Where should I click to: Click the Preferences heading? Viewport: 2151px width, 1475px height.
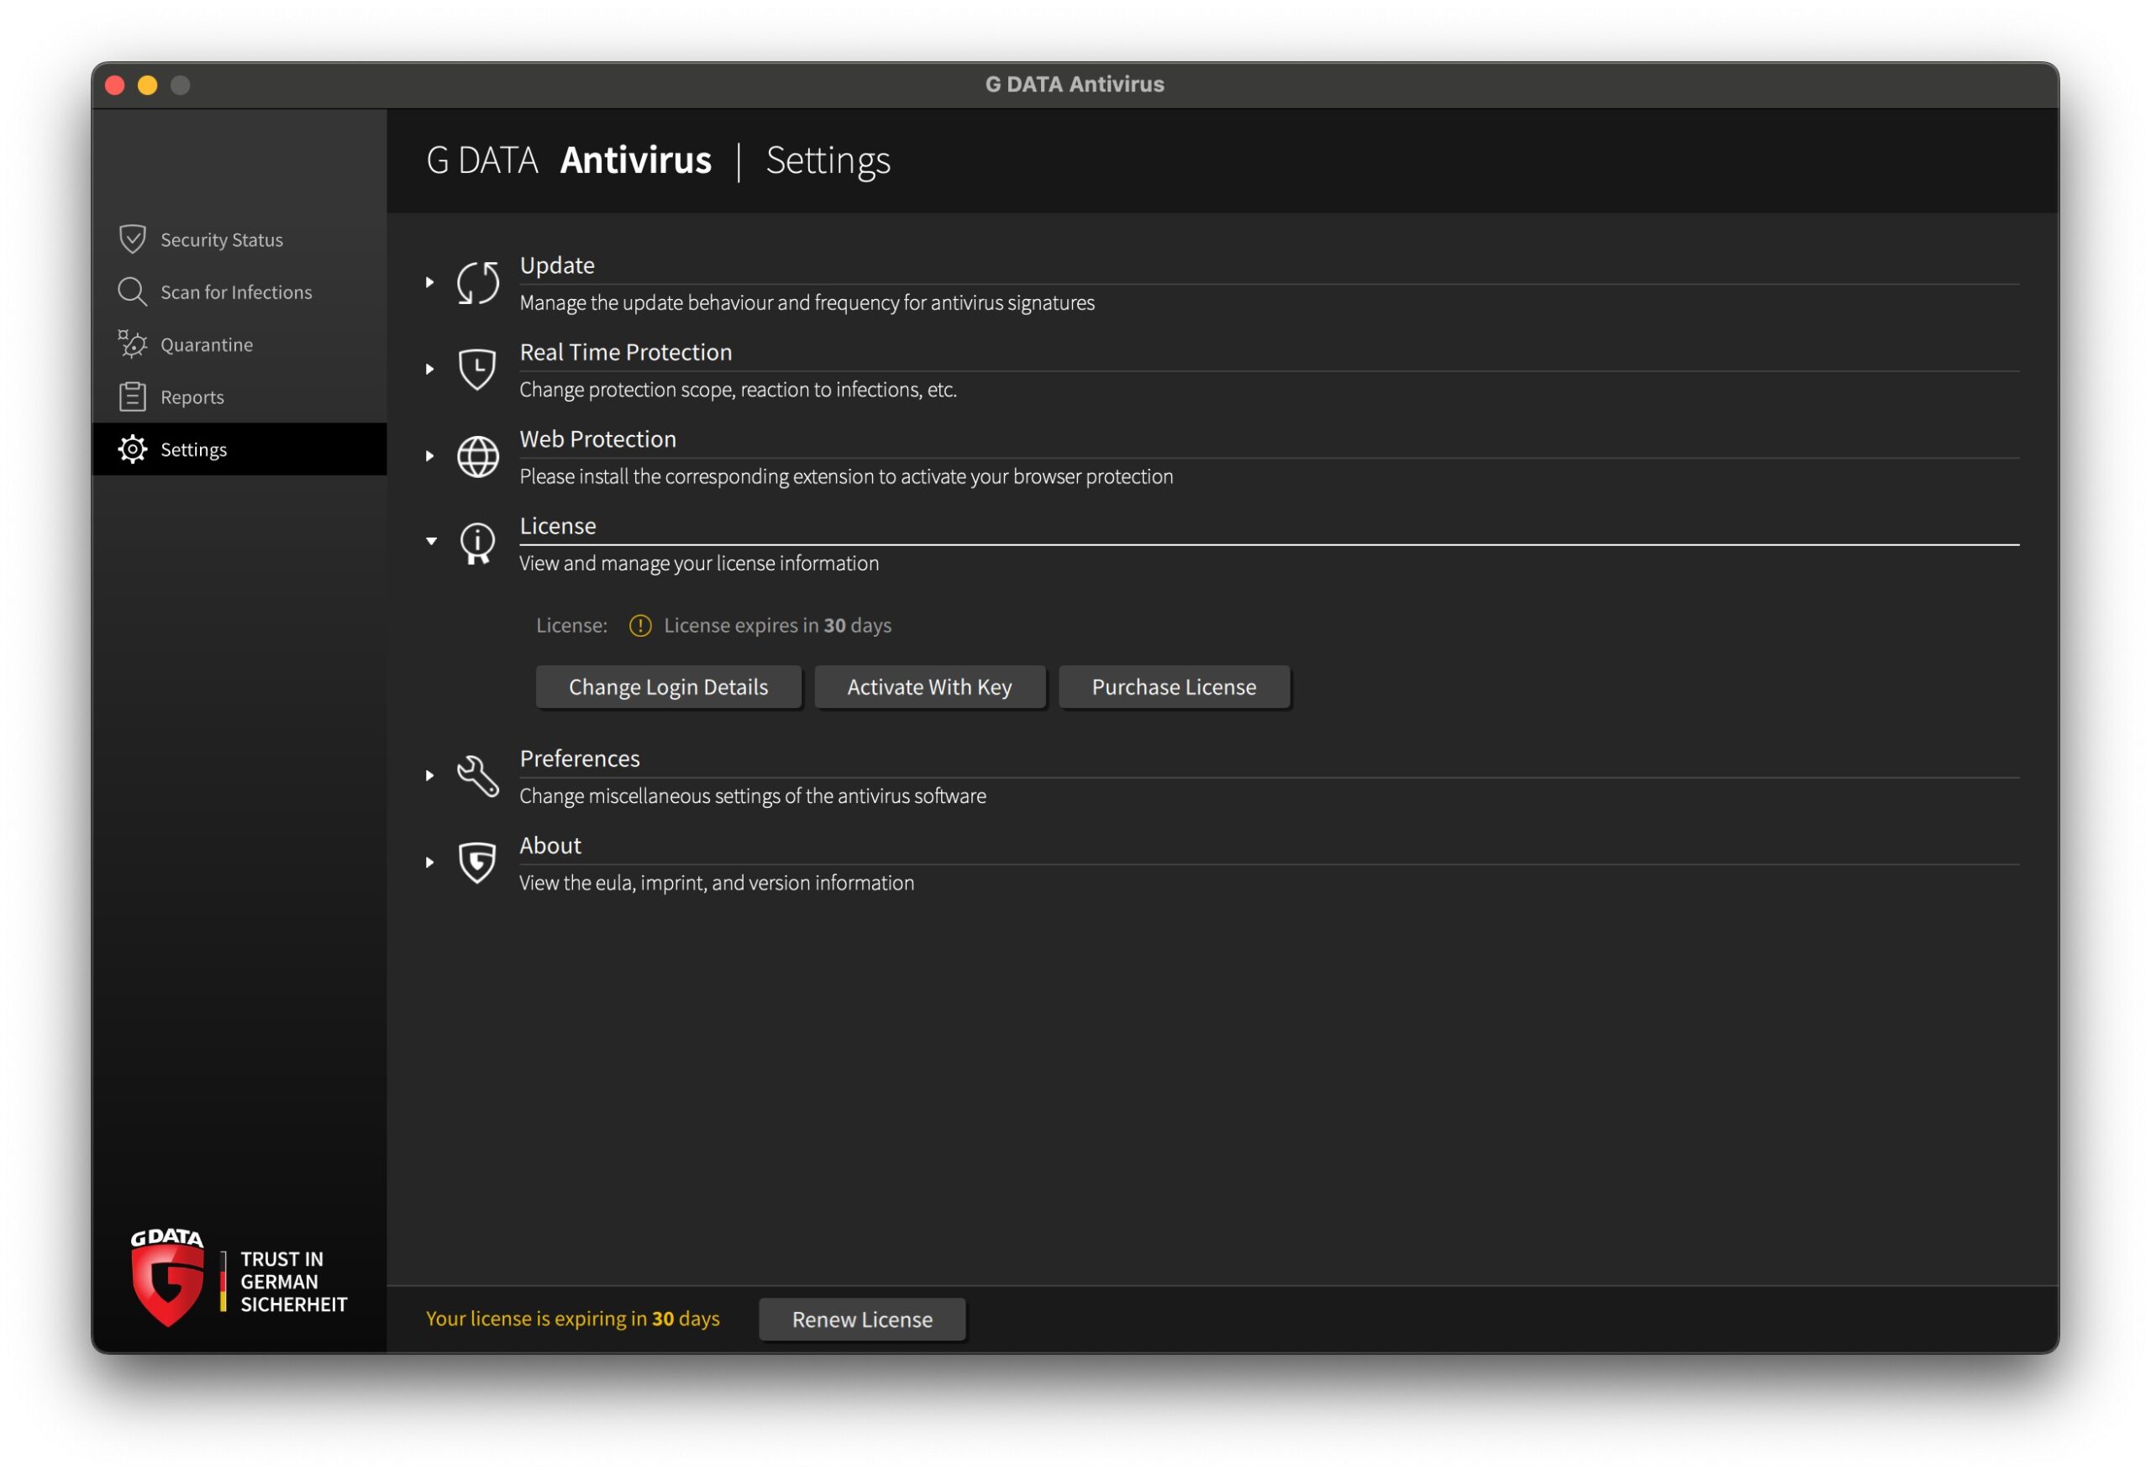pyautogui.click(x=580, y=758)
